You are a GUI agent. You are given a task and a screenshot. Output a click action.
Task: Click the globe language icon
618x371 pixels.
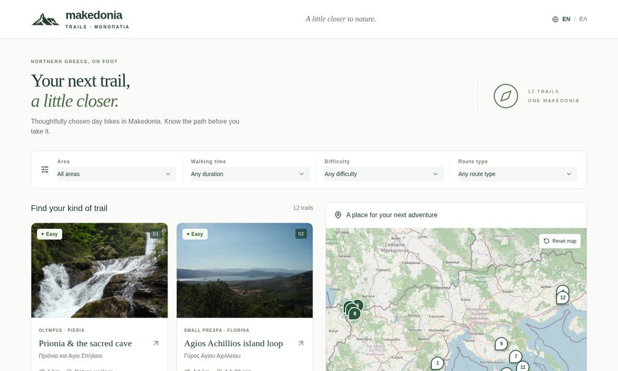556,19
